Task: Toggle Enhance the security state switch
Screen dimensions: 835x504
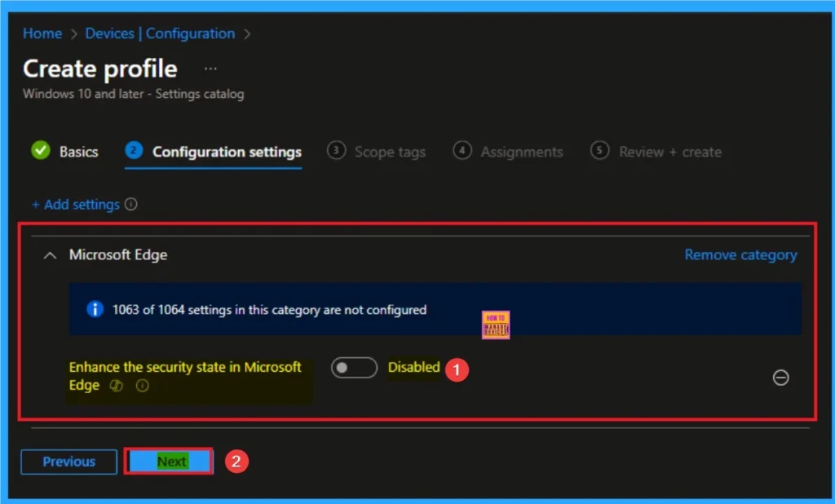Action: pos(354,368)
